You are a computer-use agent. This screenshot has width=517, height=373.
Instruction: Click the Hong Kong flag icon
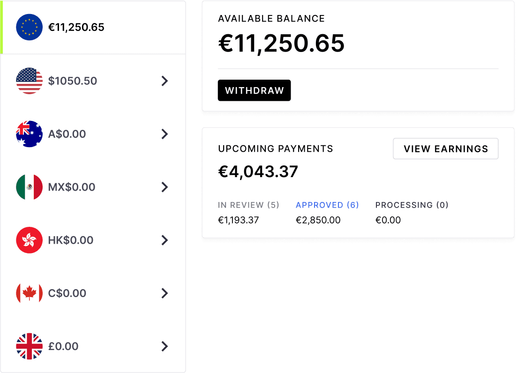coord(30,240)
